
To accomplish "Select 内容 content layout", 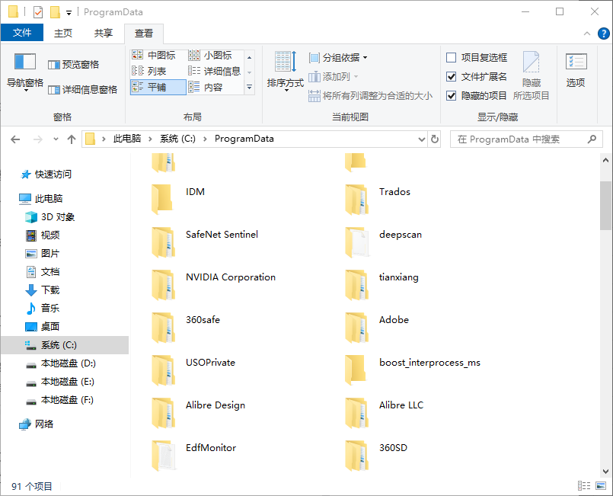I will click(x=206, y=87).
